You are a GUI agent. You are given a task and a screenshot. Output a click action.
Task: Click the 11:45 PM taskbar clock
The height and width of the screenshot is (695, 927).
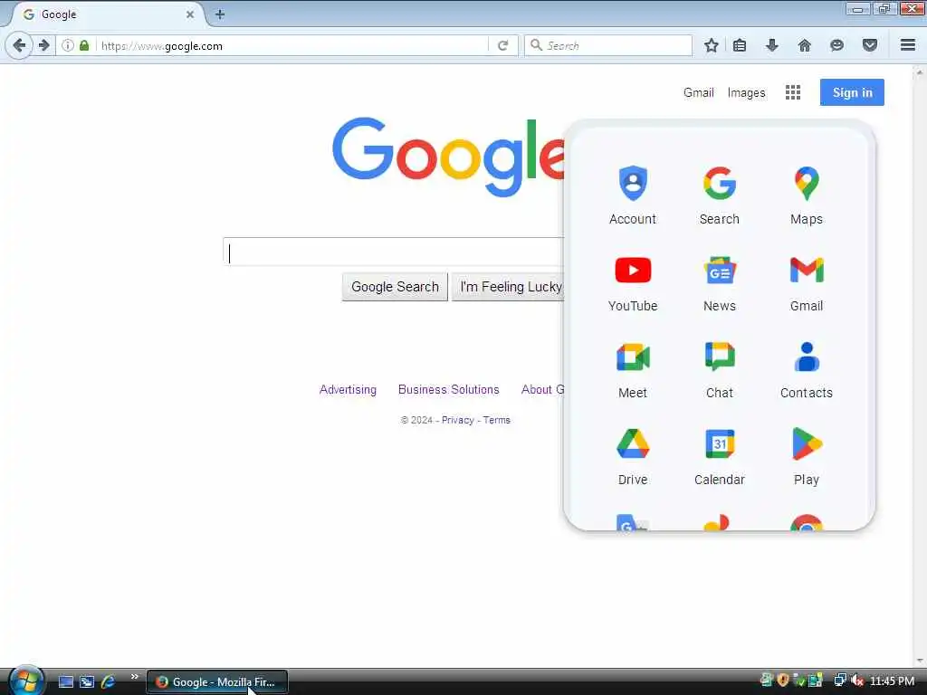892,681
